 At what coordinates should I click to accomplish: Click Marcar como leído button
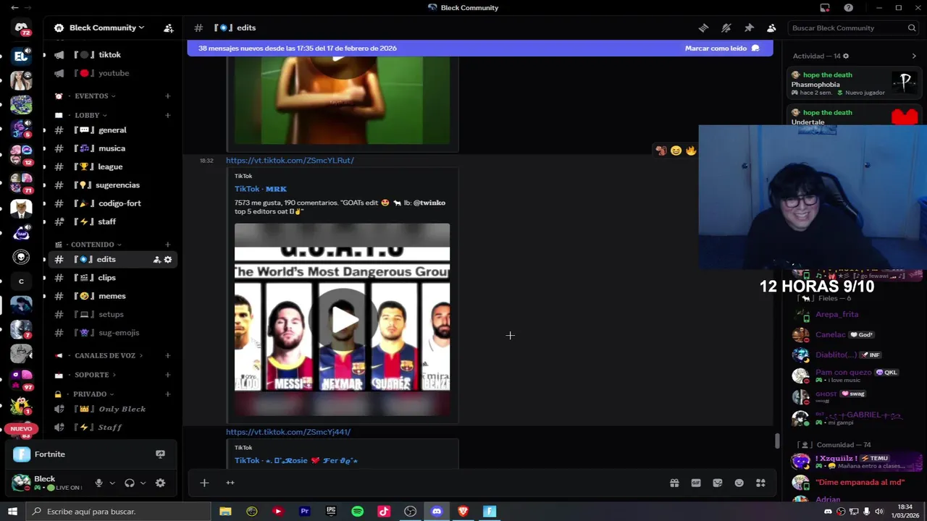point(722,48)
